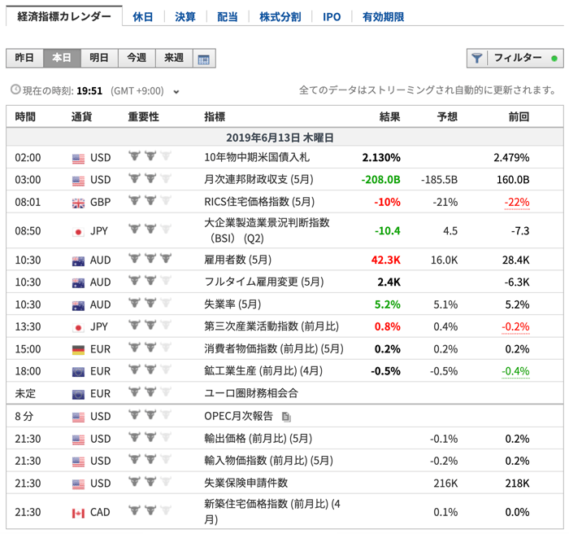Select the 明日 time range button
The image size is (569, 534).
click(x=99, y=58)
